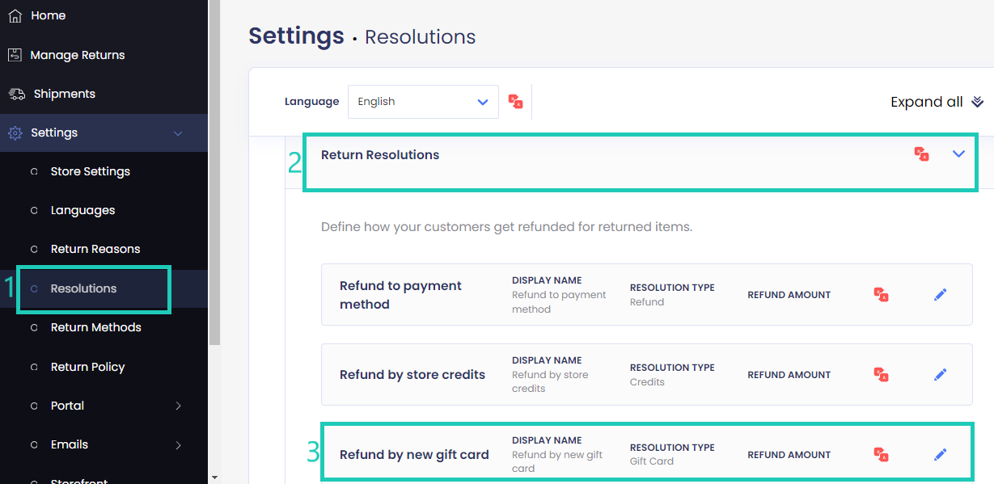Open Store Settings
This screenshot has width=994, height=484.
point(91,170)
